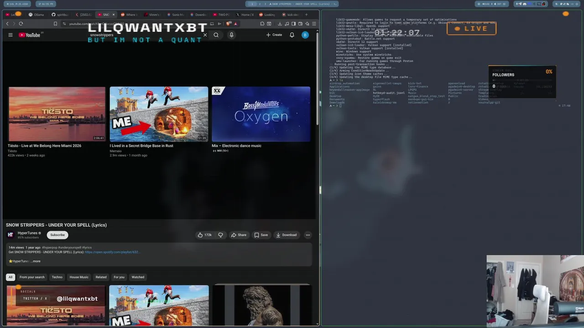
Task: Open HyperTunes channel avatar
Action: tap(10, 235)
